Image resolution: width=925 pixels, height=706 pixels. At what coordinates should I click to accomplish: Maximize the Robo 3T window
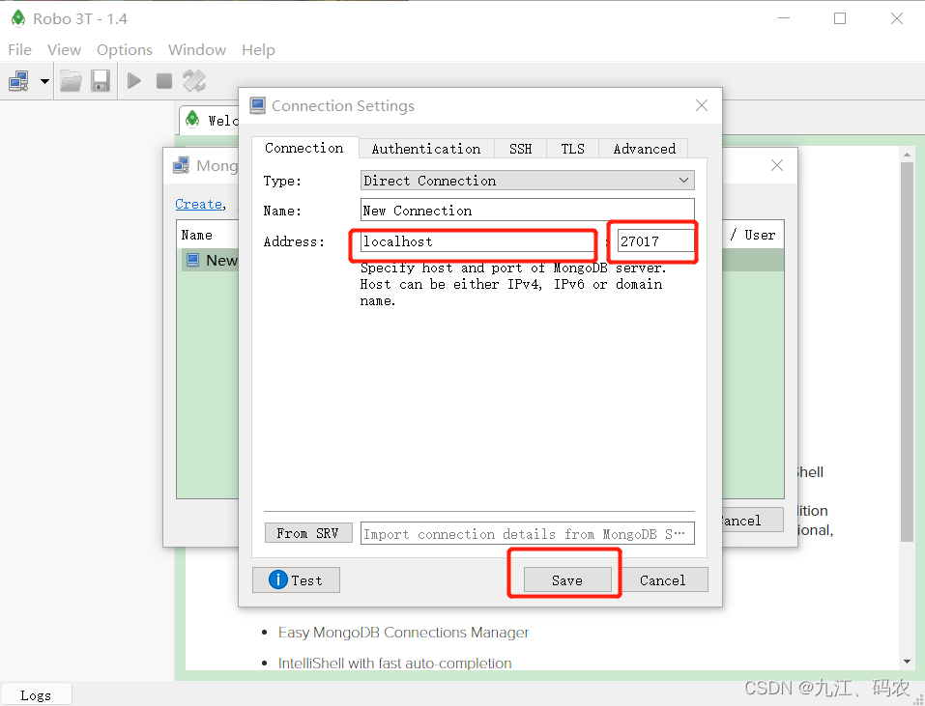(840, 18)
